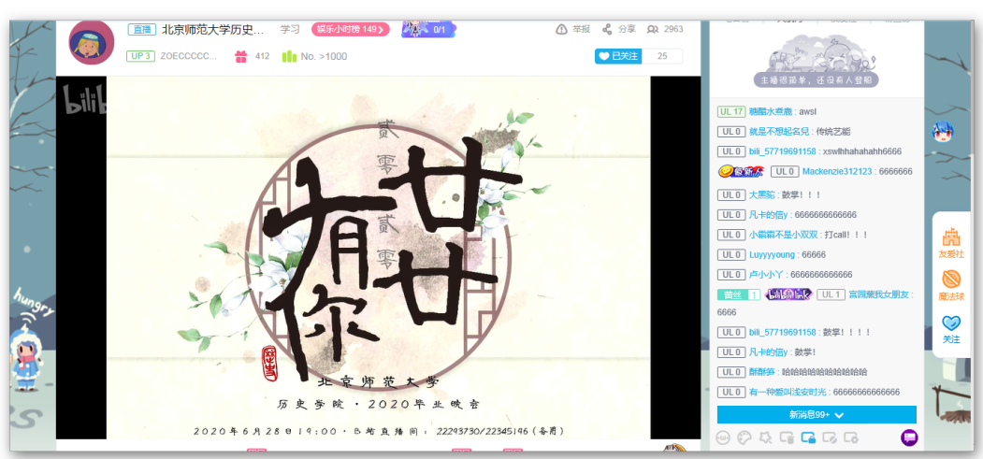The image size is (983, 459).
Task: Expand new messages 新消息99+ bar
Action: tap(817, 414)
